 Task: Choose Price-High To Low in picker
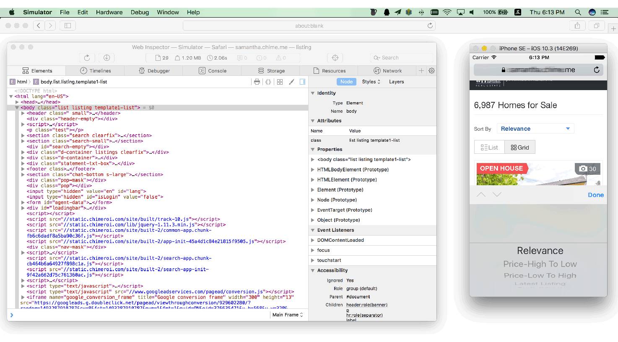pyautogui.click(x=540, y=264)
